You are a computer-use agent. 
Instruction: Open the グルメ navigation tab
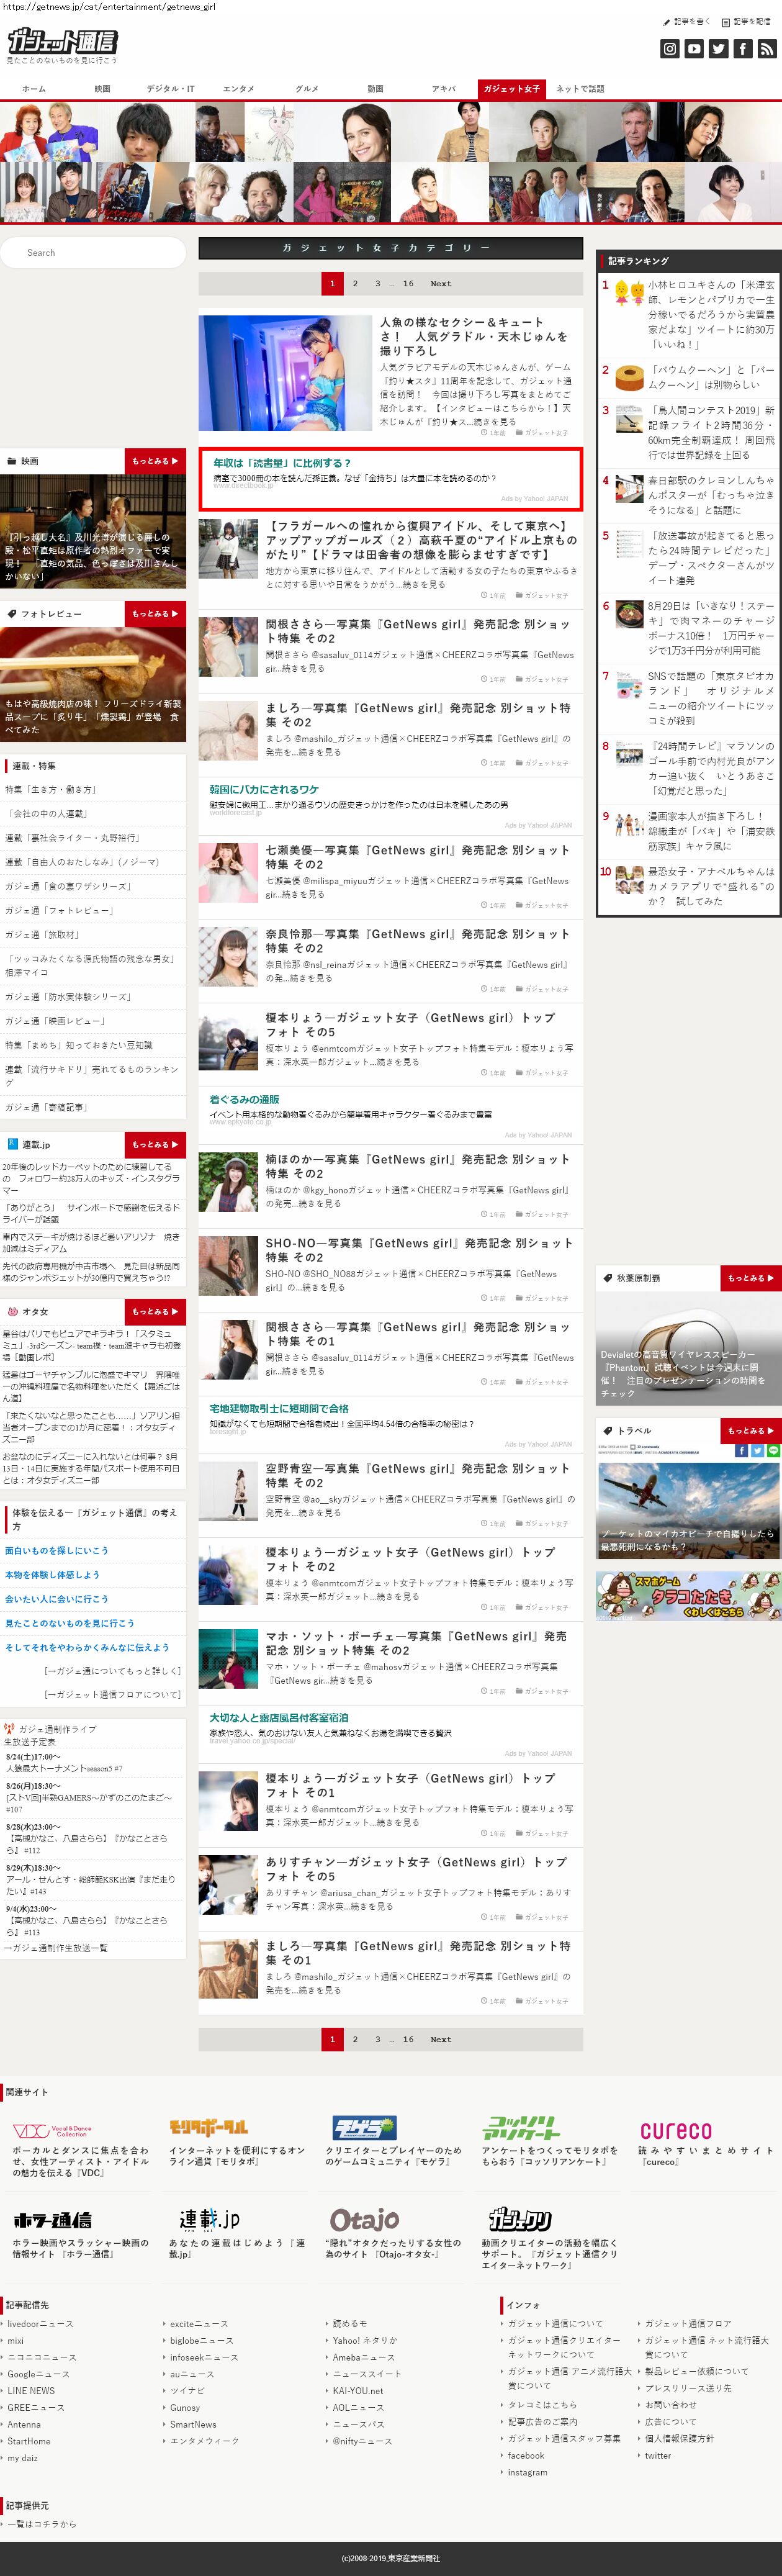pos(307,89)
